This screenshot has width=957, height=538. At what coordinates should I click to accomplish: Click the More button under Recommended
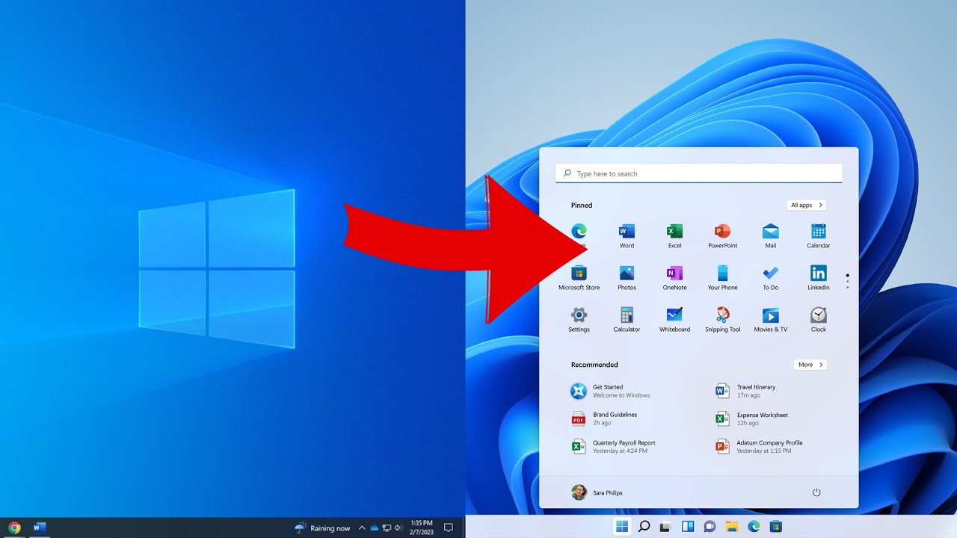click(x=810, y=365)
